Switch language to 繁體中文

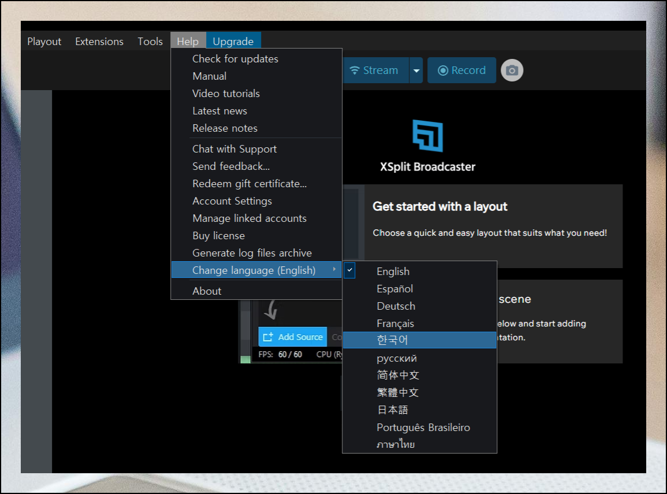[419, 393]
